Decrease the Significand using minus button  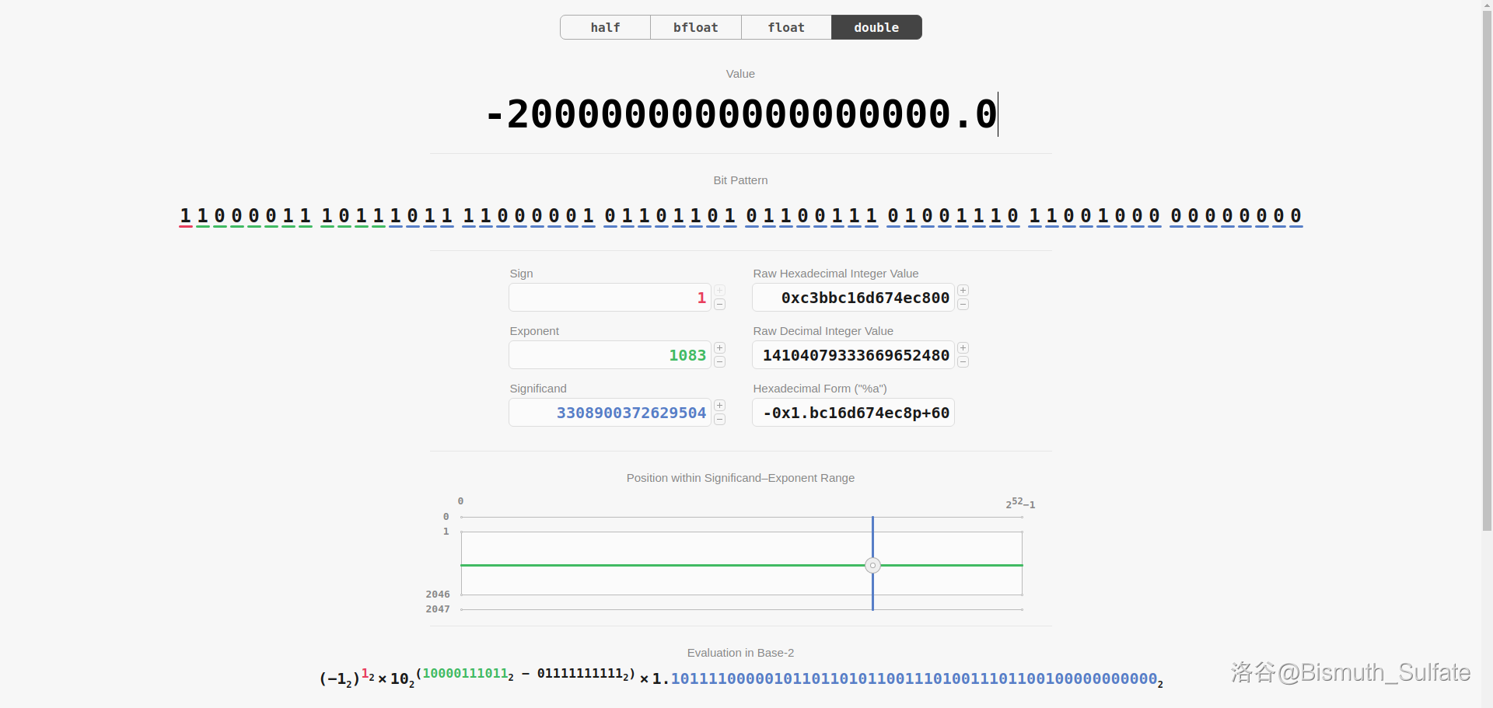pyautogui.click(x=719, y=420)
